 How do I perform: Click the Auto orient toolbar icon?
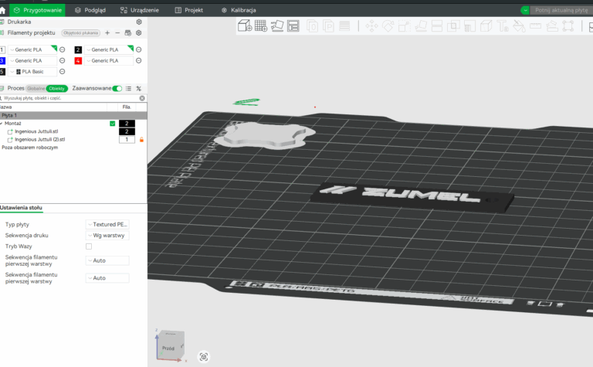click(277, 25)
